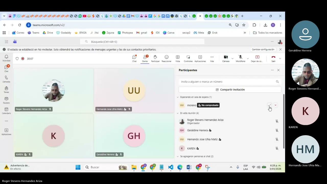Open the Reaccionar emoji menu

pyautogui.click(x=167, y=59)
